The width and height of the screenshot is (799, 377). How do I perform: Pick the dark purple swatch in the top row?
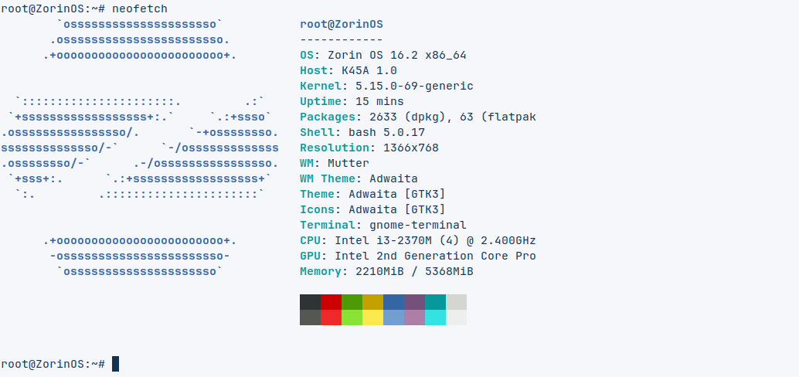coord(415,302)
